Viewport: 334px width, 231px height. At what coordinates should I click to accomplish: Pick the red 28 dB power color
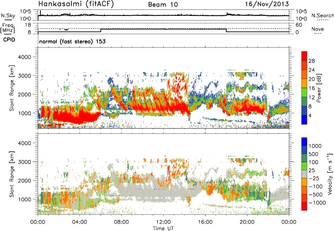point(304,60)
